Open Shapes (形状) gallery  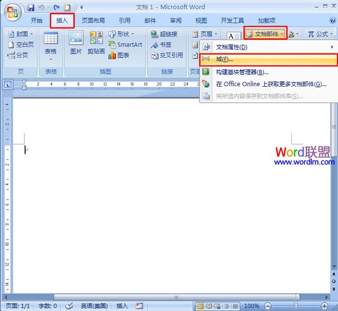(x=121, y=34)
